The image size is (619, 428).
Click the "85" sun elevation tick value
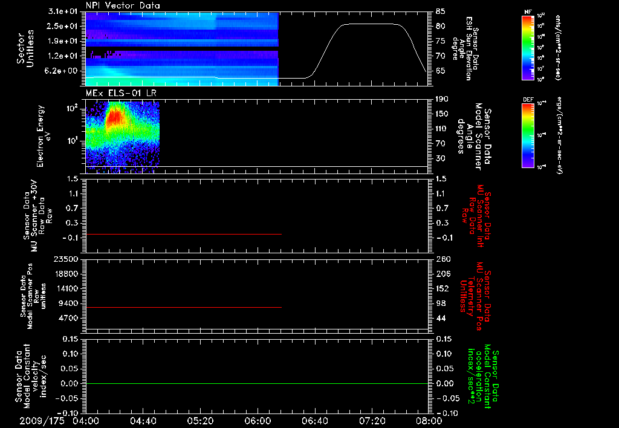pyautogui.click(x=441, y=11)
